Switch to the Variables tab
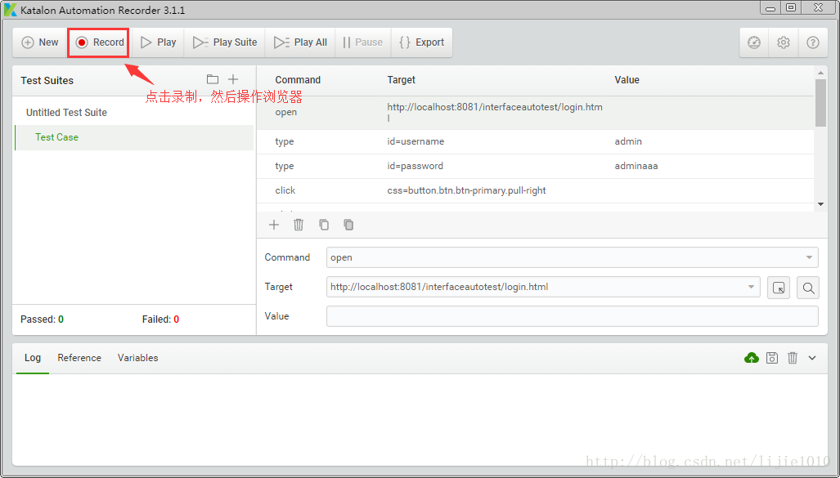Viewport: 840px width, 478px height. click(137, 358)
